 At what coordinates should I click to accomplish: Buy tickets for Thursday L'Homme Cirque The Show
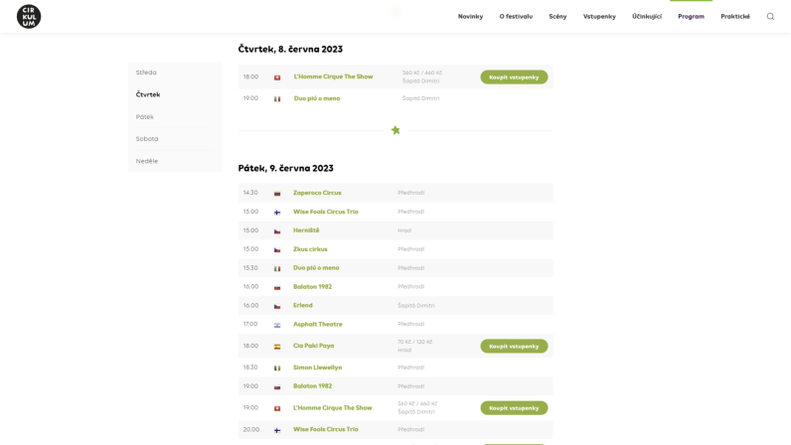click(514, 77)
